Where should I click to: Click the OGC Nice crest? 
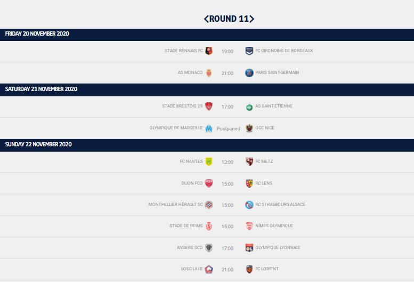249,128
